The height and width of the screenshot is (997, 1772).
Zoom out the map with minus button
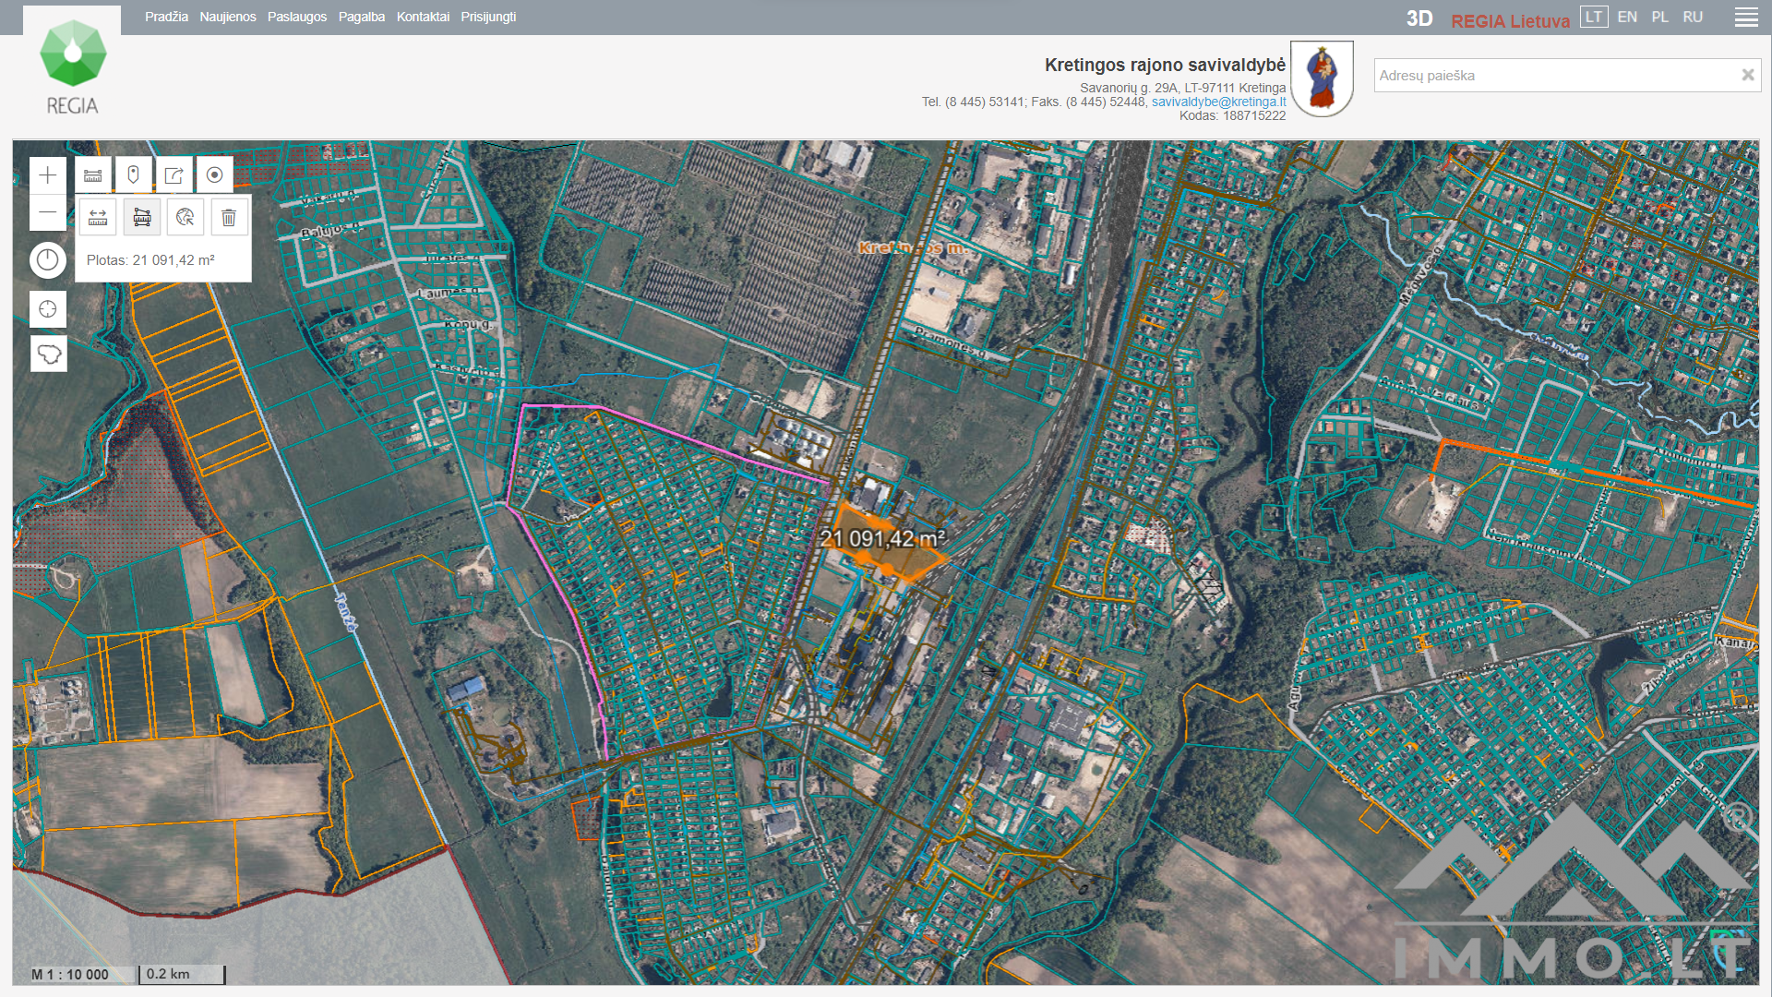[x=48, y=212]
